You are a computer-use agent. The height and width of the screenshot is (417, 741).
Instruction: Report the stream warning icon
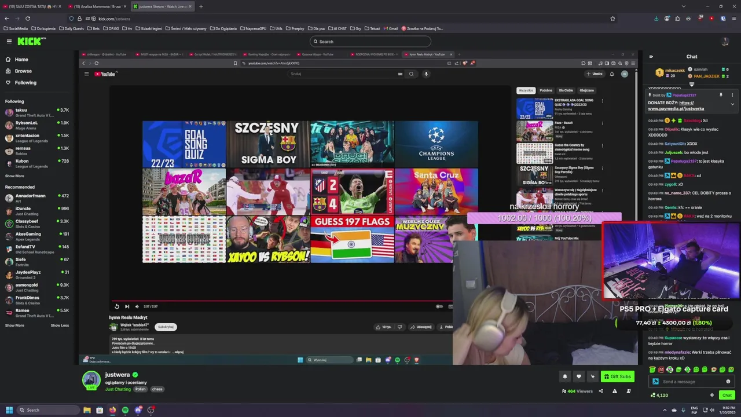coord(614,391)
